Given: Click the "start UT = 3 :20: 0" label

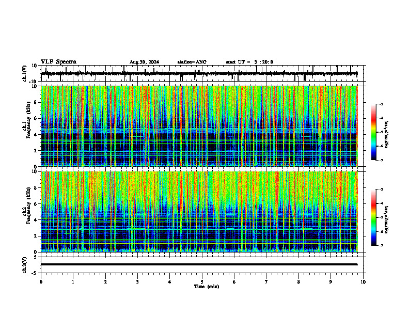Looking at the screenshot, I should click(x=249, y=62).
